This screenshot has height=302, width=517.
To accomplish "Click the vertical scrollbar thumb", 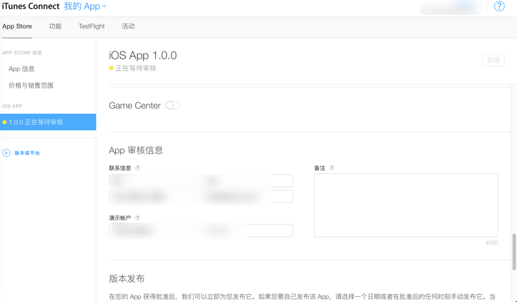I will point(514,252).
